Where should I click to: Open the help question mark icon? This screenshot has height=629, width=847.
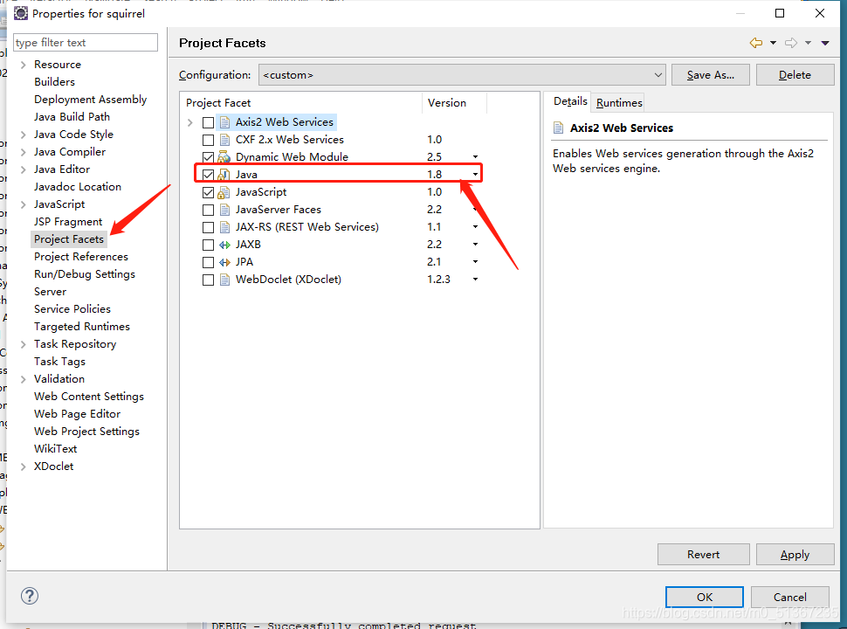30,596
